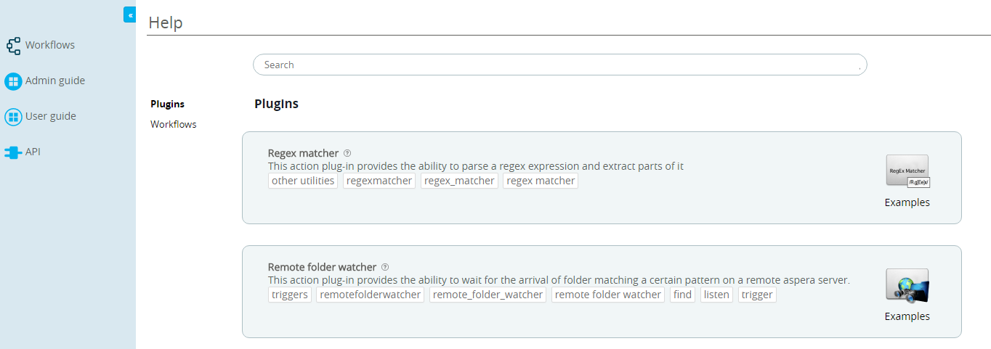Click the 'other utilities' tag

pos(303,181)
